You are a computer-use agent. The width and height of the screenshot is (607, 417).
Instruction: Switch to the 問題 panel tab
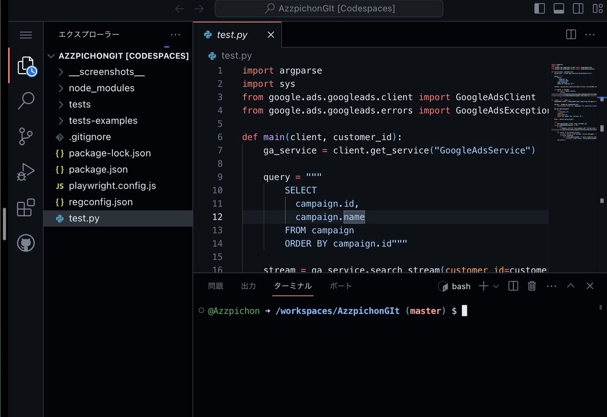pos(215,286)
